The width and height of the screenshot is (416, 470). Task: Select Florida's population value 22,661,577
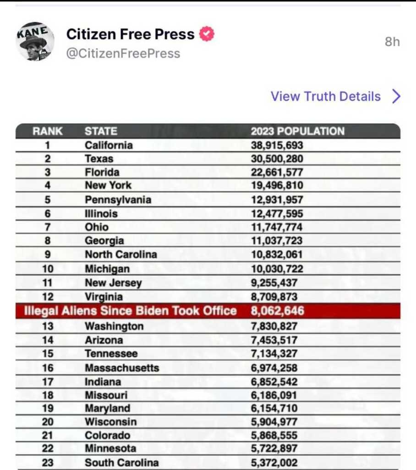point(277,172)
